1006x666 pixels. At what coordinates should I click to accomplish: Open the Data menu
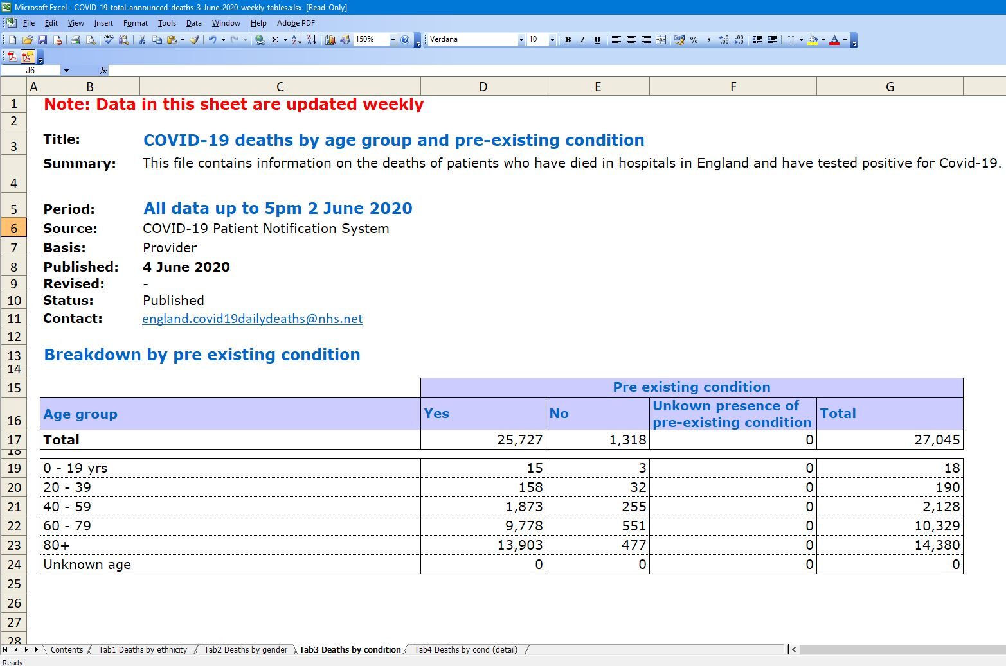click(194, 23)
